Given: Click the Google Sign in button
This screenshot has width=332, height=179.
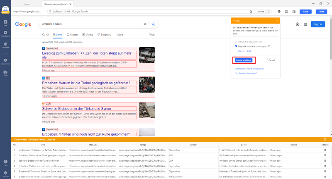Looking at the screenshot, I should tap(318, 24).
